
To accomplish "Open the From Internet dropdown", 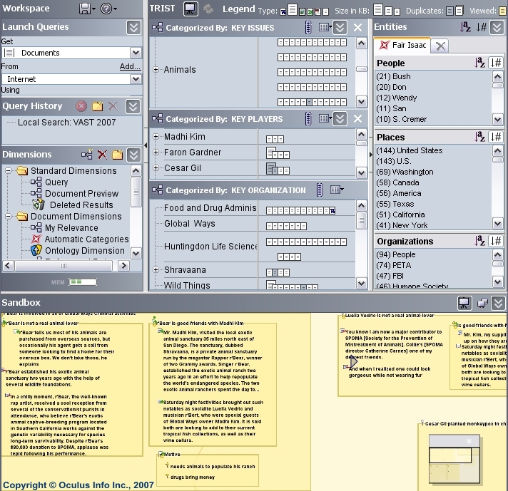I will [x=136, y=79].
